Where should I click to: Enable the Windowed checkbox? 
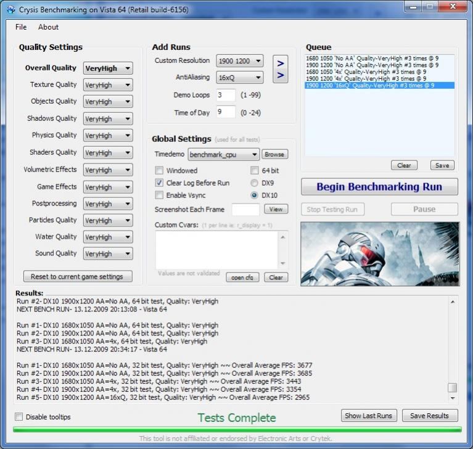click(x=159, y=170)
